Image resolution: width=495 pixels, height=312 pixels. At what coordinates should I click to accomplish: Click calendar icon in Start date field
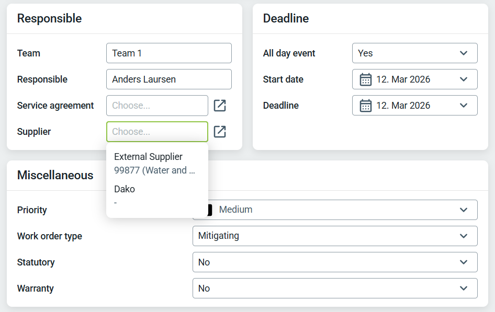coord(366,79)
